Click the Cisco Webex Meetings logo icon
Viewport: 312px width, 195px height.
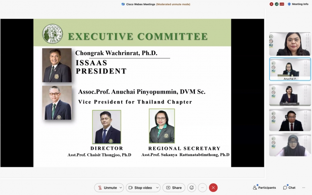click(x=123, y=4)
